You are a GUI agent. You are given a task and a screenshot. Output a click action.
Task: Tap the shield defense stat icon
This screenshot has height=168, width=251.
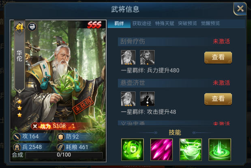(x=61, y=137)
